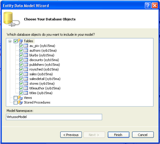Click the Tables folder icon
The image size is (160, 144).
20,41
